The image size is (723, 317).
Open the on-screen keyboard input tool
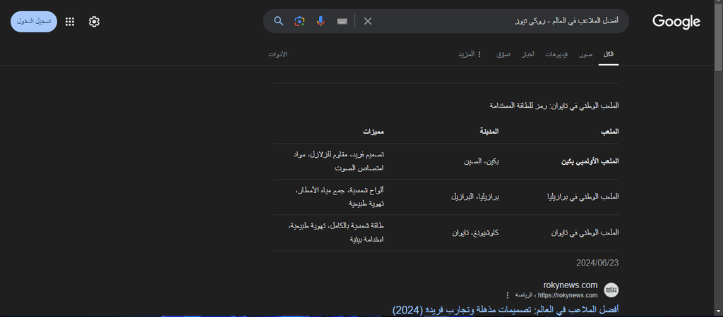[342, 21]
